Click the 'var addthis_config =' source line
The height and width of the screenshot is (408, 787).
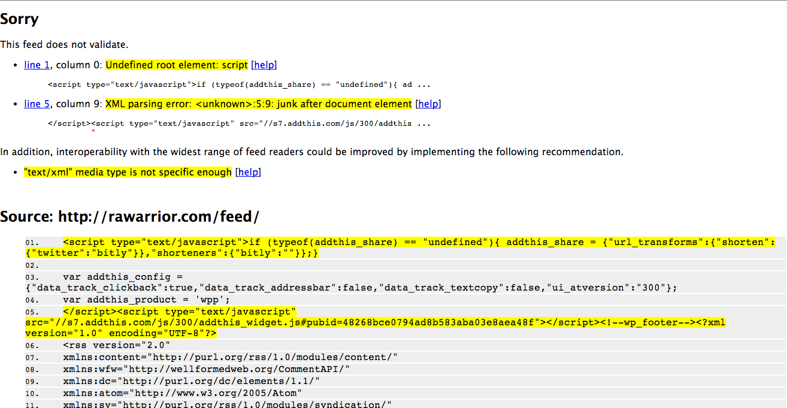(x=122, y=277)
